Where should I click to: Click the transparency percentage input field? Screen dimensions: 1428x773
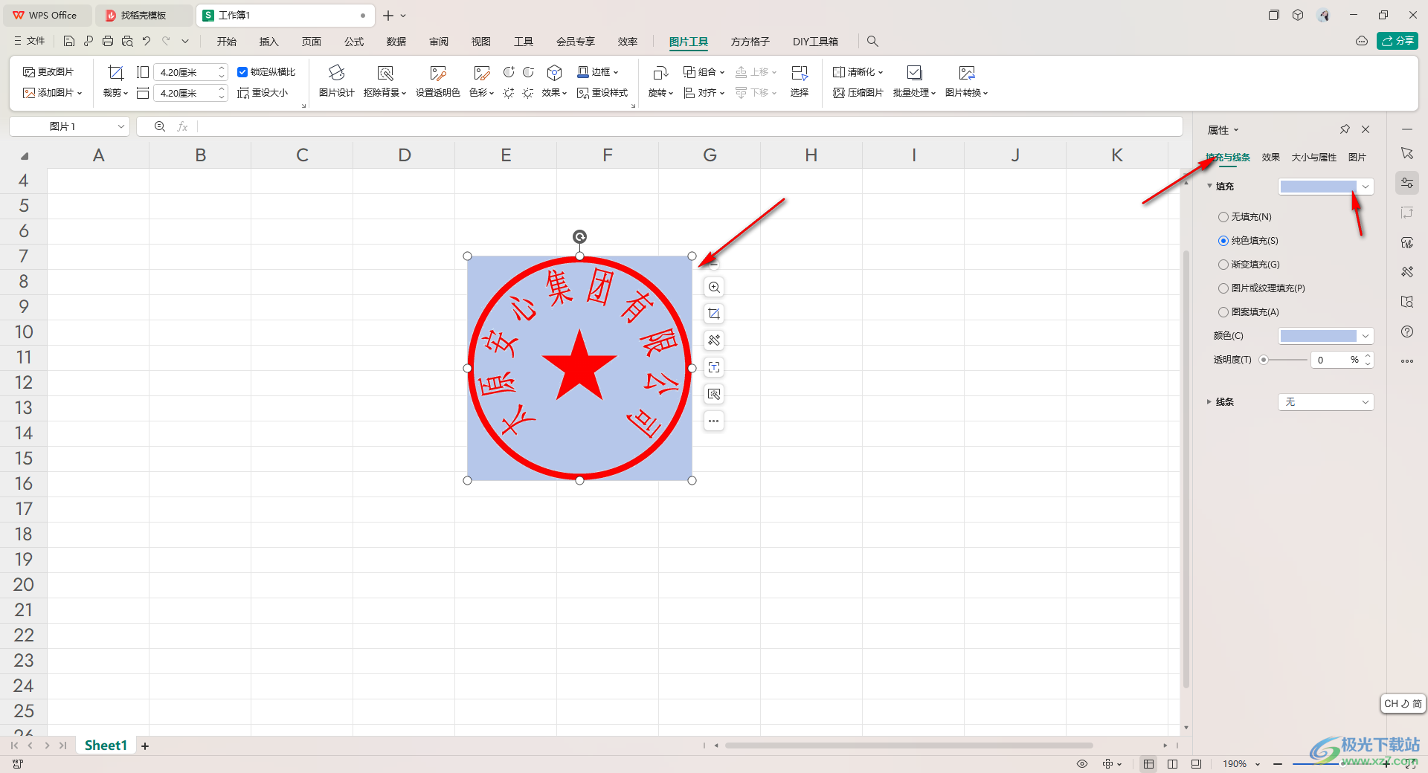click(x=1330, y=360)
